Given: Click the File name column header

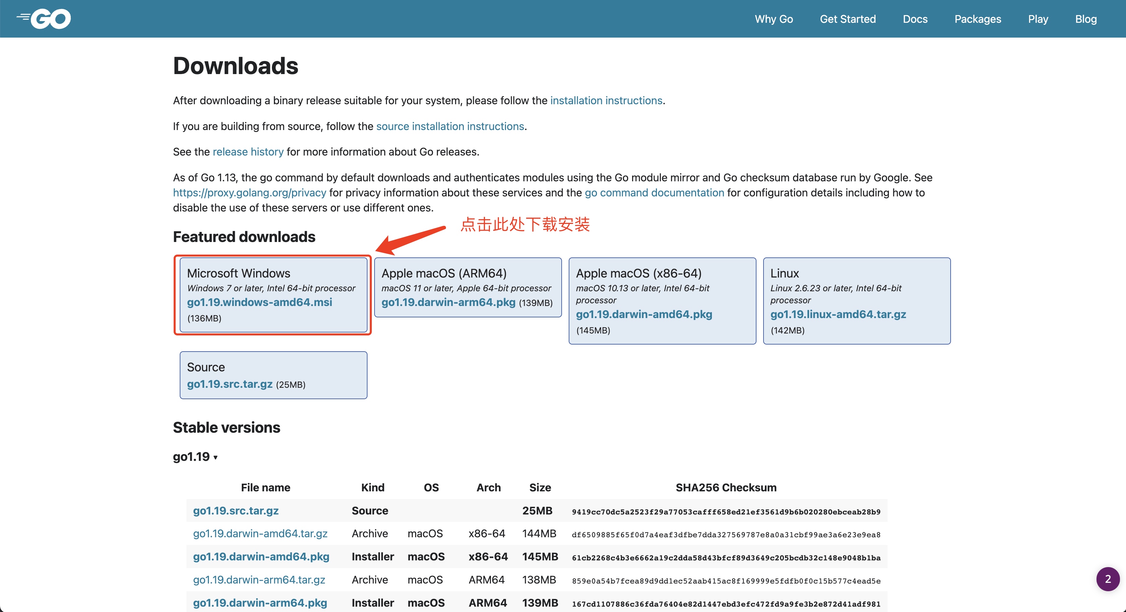Looking at the screenshot, I should click(265, 488).
